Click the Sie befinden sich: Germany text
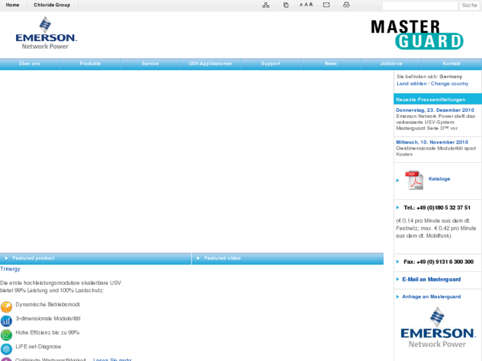Viewport: 482px width, 361px height. pyautogui.click(x=429, y=76)
